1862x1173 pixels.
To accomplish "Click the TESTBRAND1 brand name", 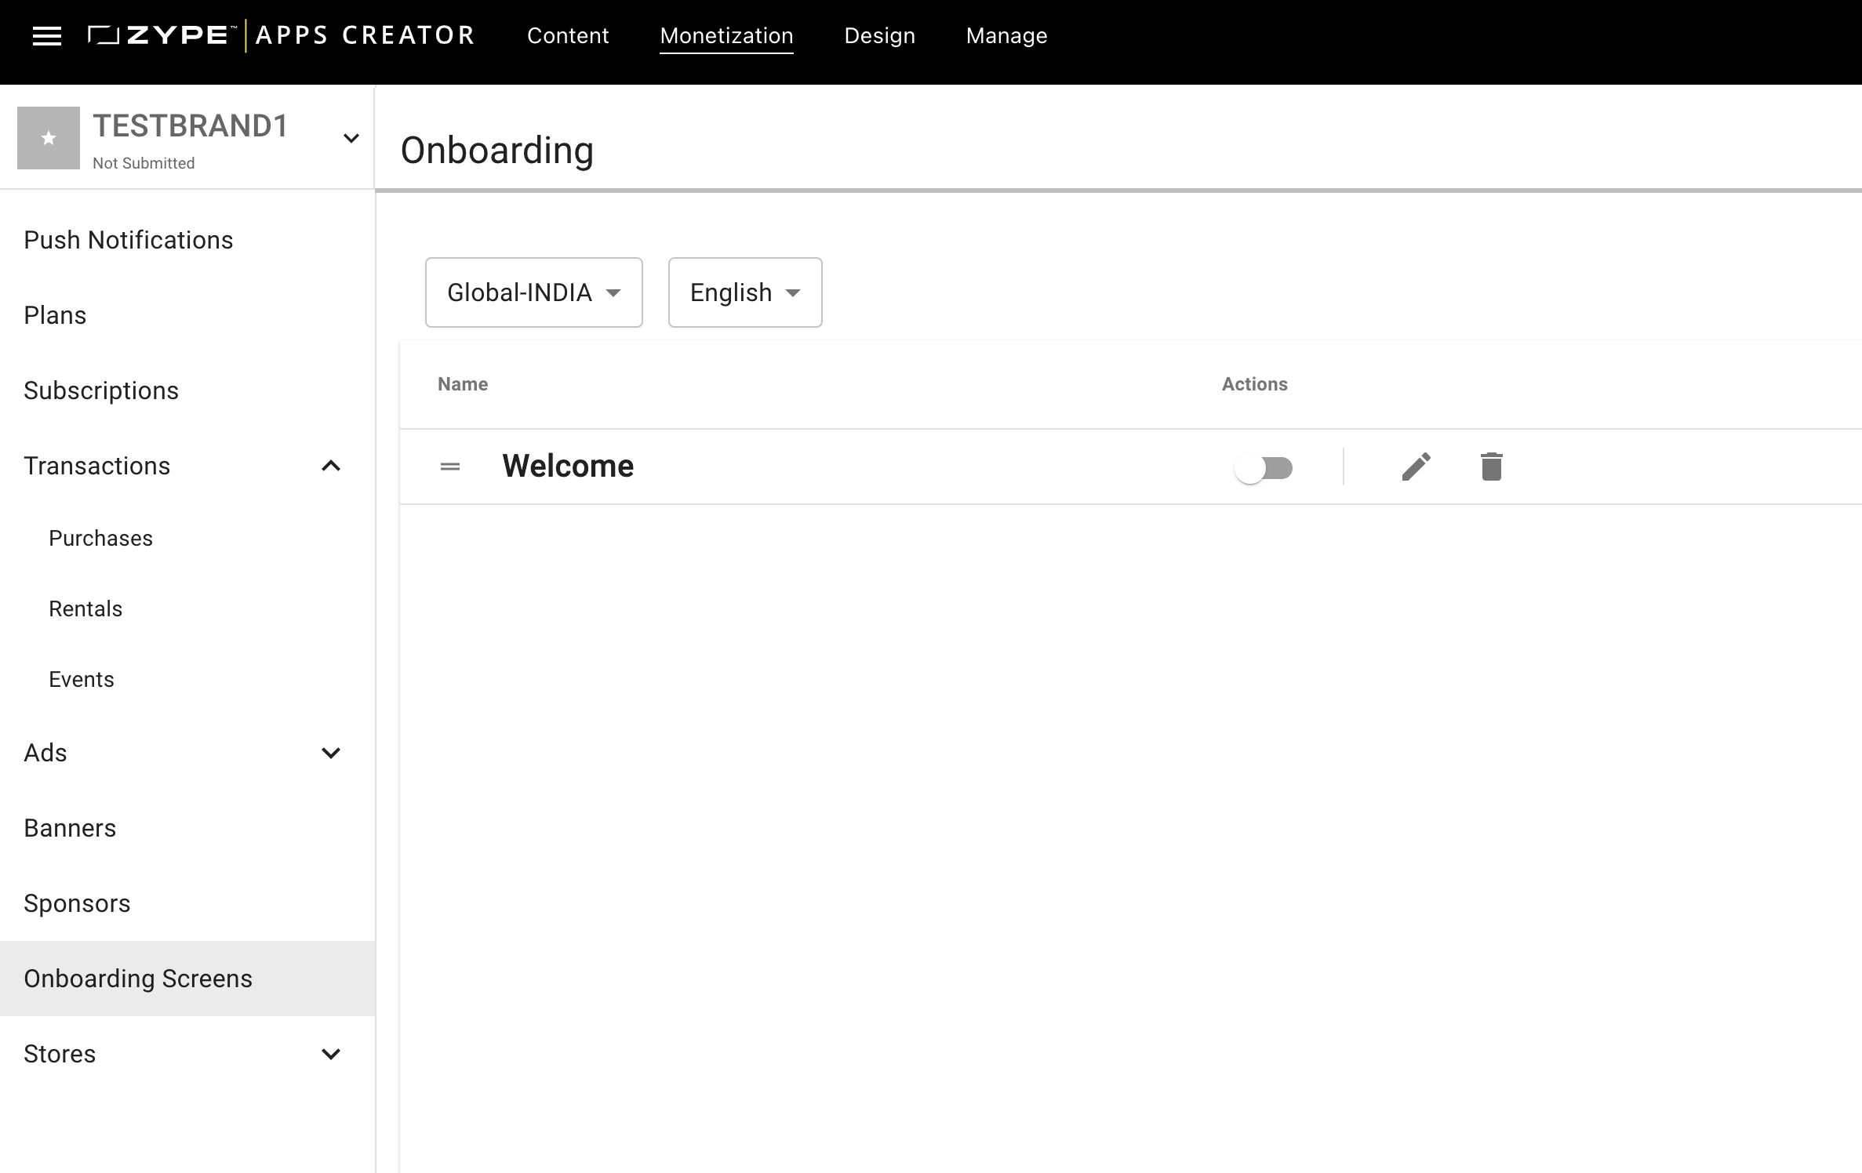I will (x=191, y=126).
